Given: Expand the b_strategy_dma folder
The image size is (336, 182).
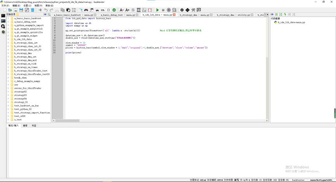Looking at the screenshot, I should tap(8, 53).
